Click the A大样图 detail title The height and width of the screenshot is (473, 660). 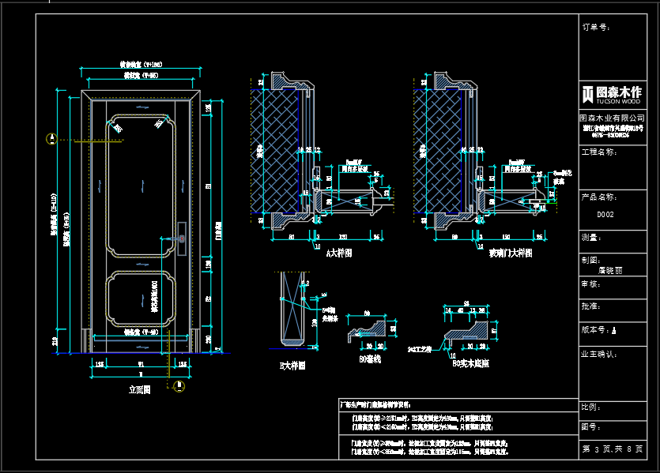[x=338, y=253]
